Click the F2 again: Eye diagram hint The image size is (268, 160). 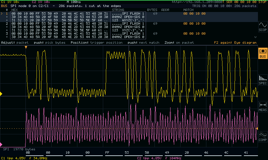pos(235,43)
